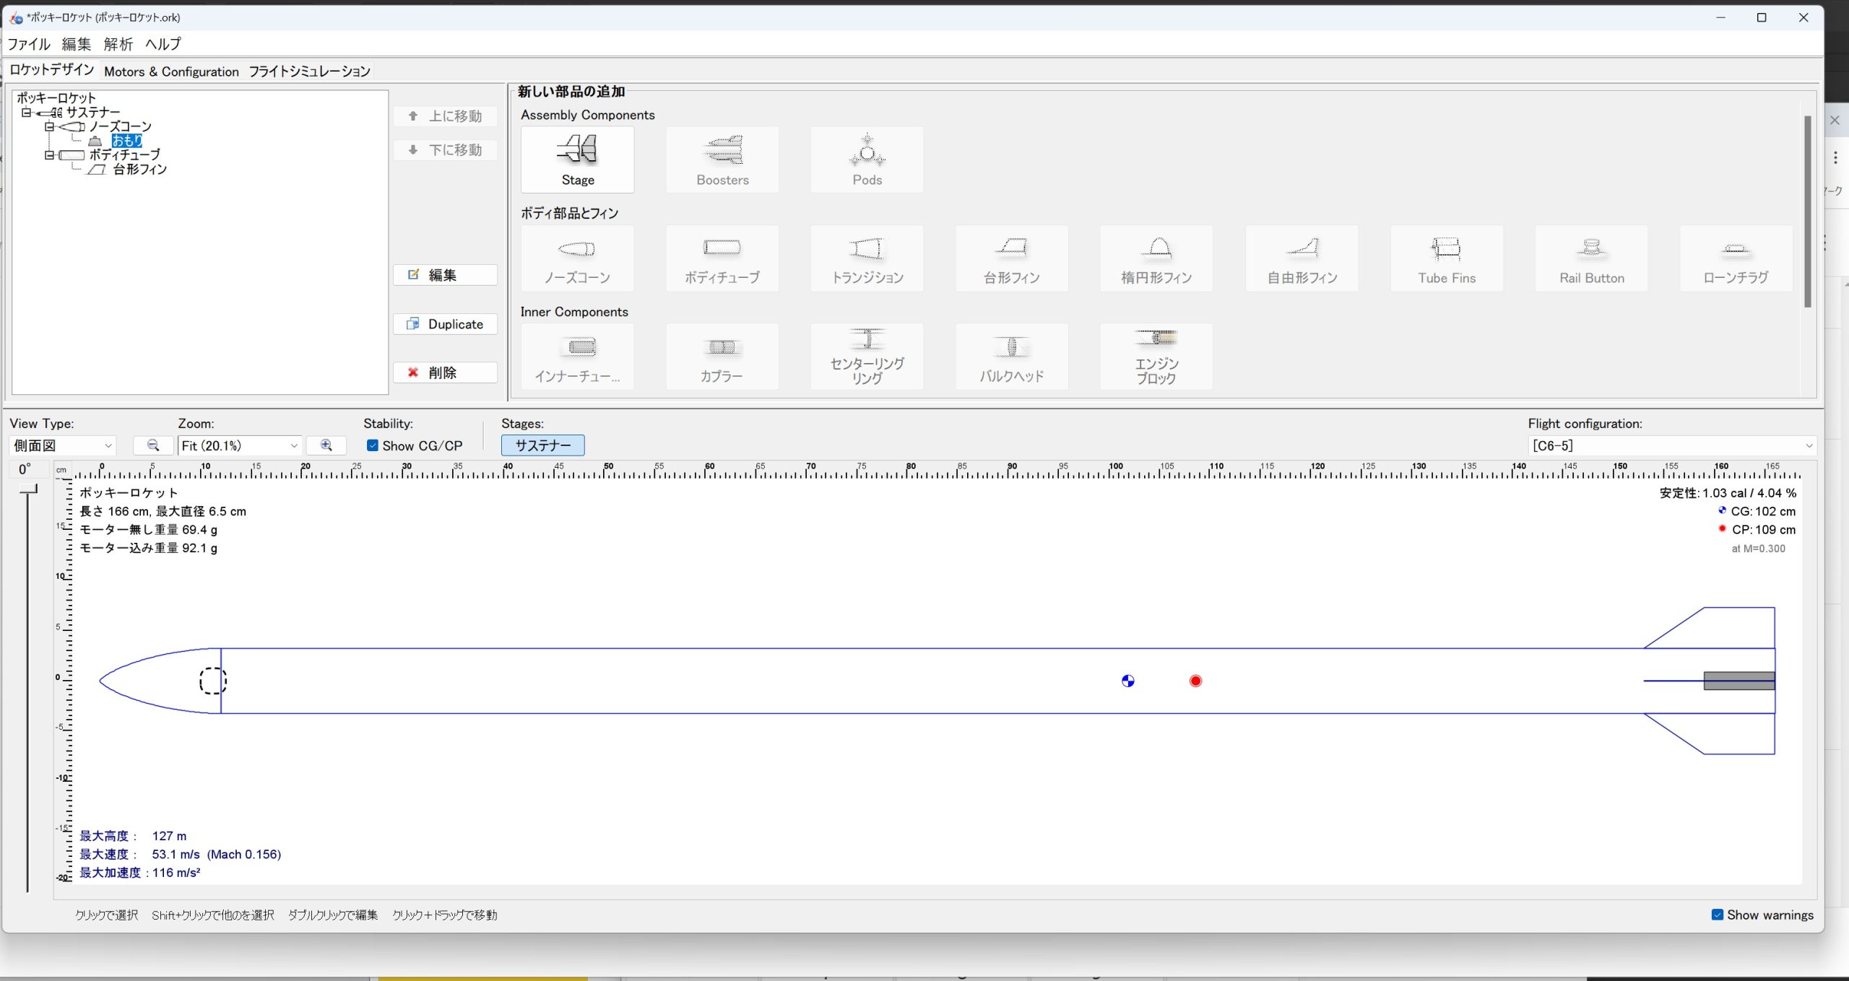Screen dimensions: 1849x981
Task: Toggle the Show warnings checkbox
Action: click(1718, 915)
